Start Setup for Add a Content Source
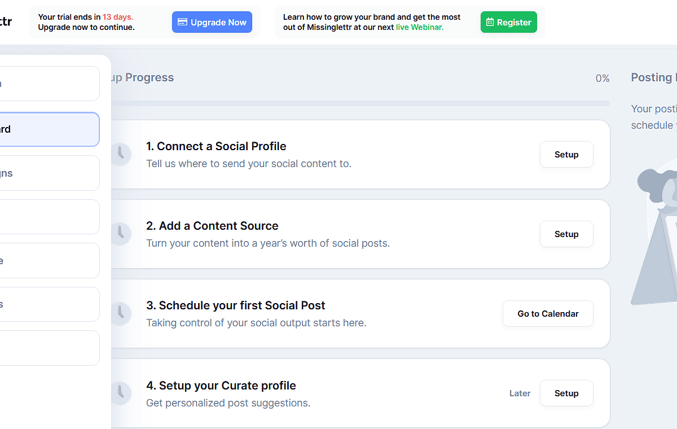Screen dimensions: 677x429 tap(566, 234)
